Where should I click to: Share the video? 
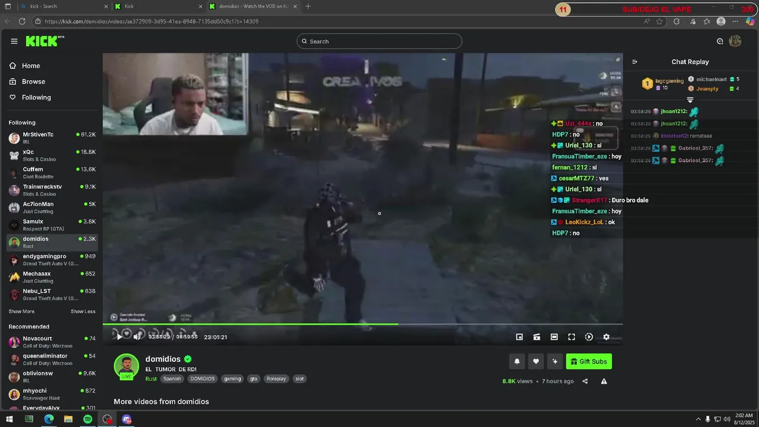coord(585,381)
